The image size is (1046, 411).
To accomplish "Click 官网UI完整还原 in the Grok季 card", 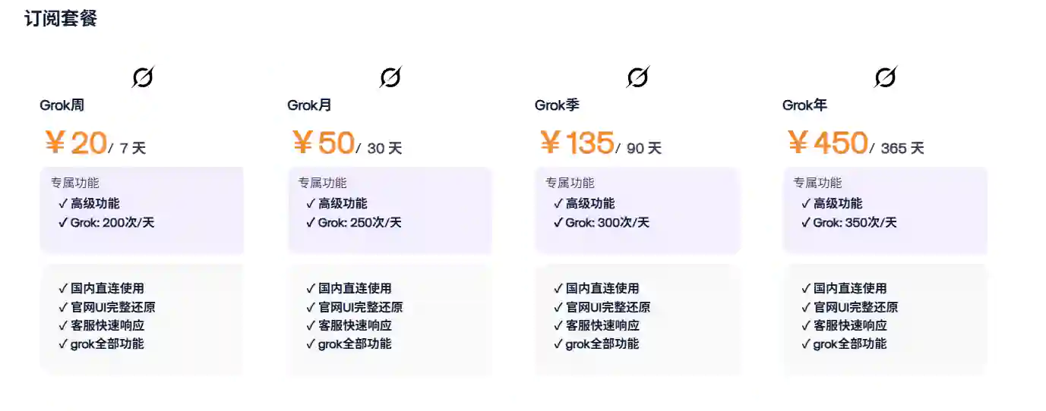I will (x=608, y=307).
